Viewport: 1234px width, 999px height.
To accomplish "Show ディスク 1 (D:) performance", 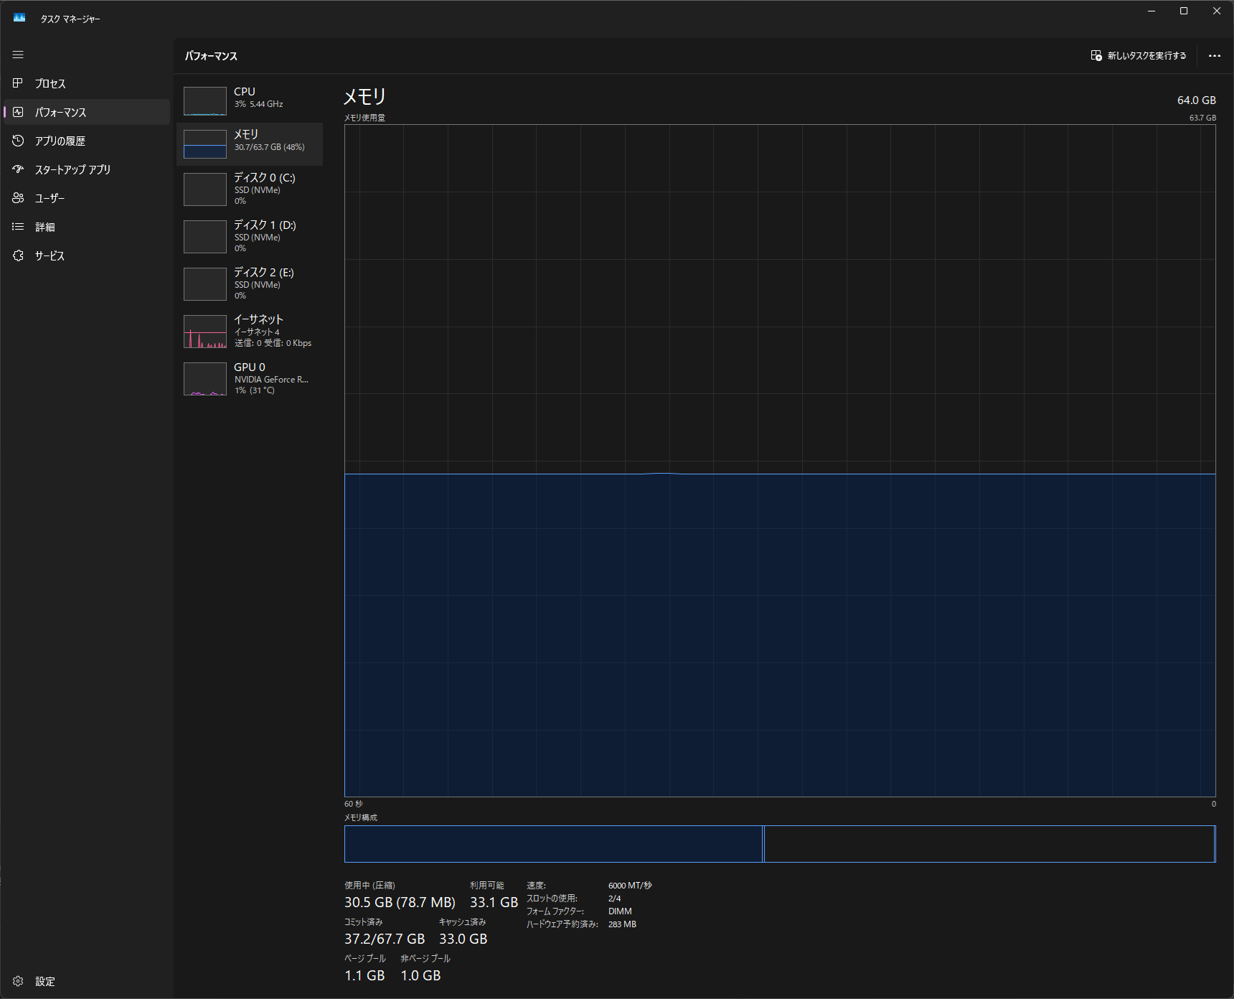I will click(250, 236).
